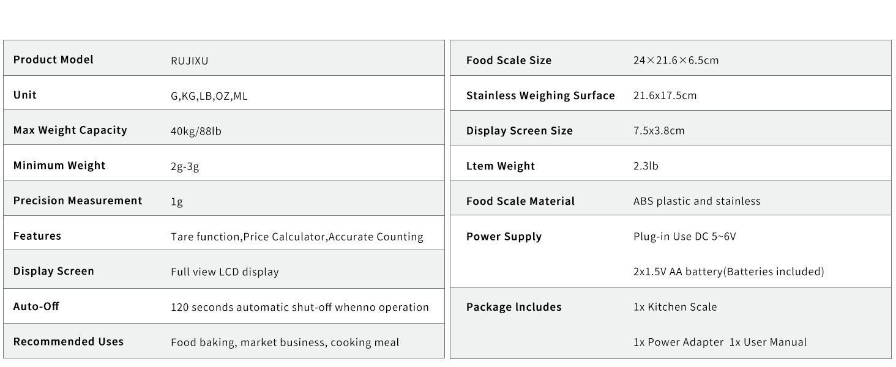Screen dimensions: 896x367
Task: Click the ABS plastic and stainless text
Action: click(x=696, y=201)
